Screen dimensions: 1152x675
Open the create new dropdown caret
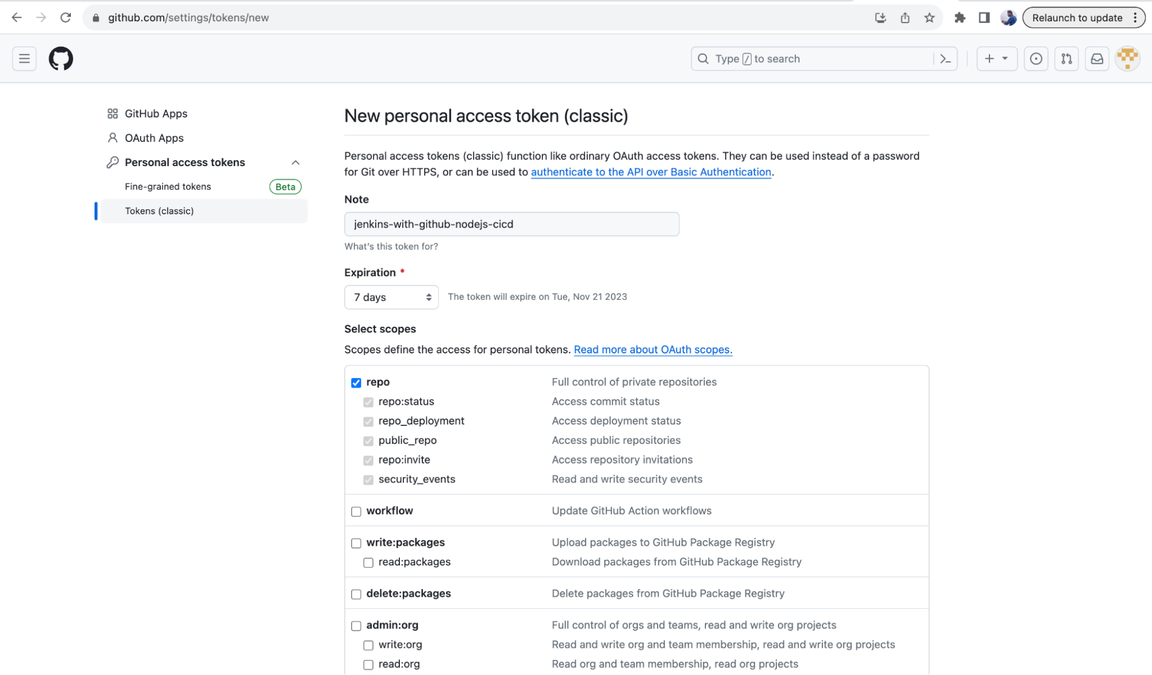tap(1004, 58)
